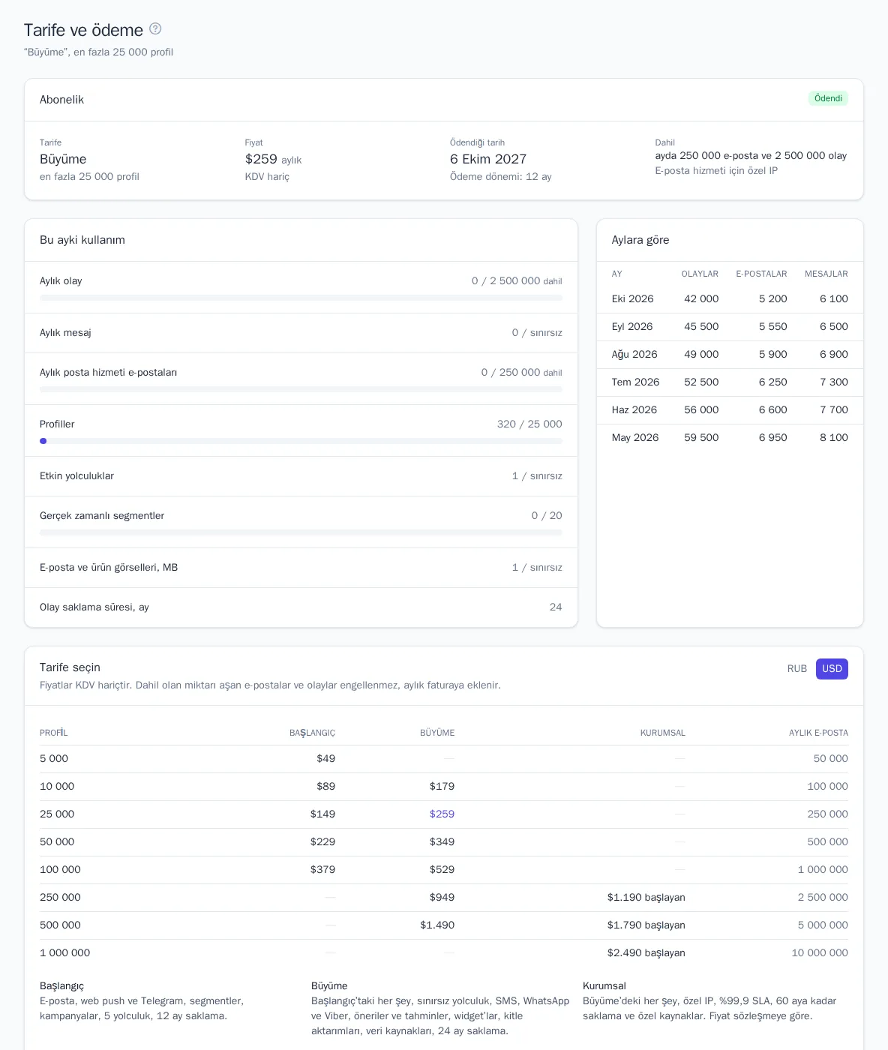Screen dimensions: 888x1050
Task: Click the 1 000 000 profile tier
Action: pyautogui.click(x=64, y=953)
